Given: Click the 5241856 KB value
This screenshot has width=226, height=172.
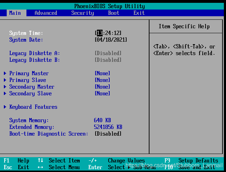Looking at the screenshot, I should coord(108,127).
